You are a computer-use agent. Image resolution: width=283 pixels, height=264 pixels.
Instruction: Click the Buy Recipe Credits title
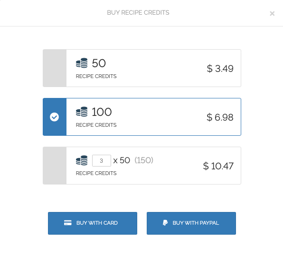click(x=138, y=13)
